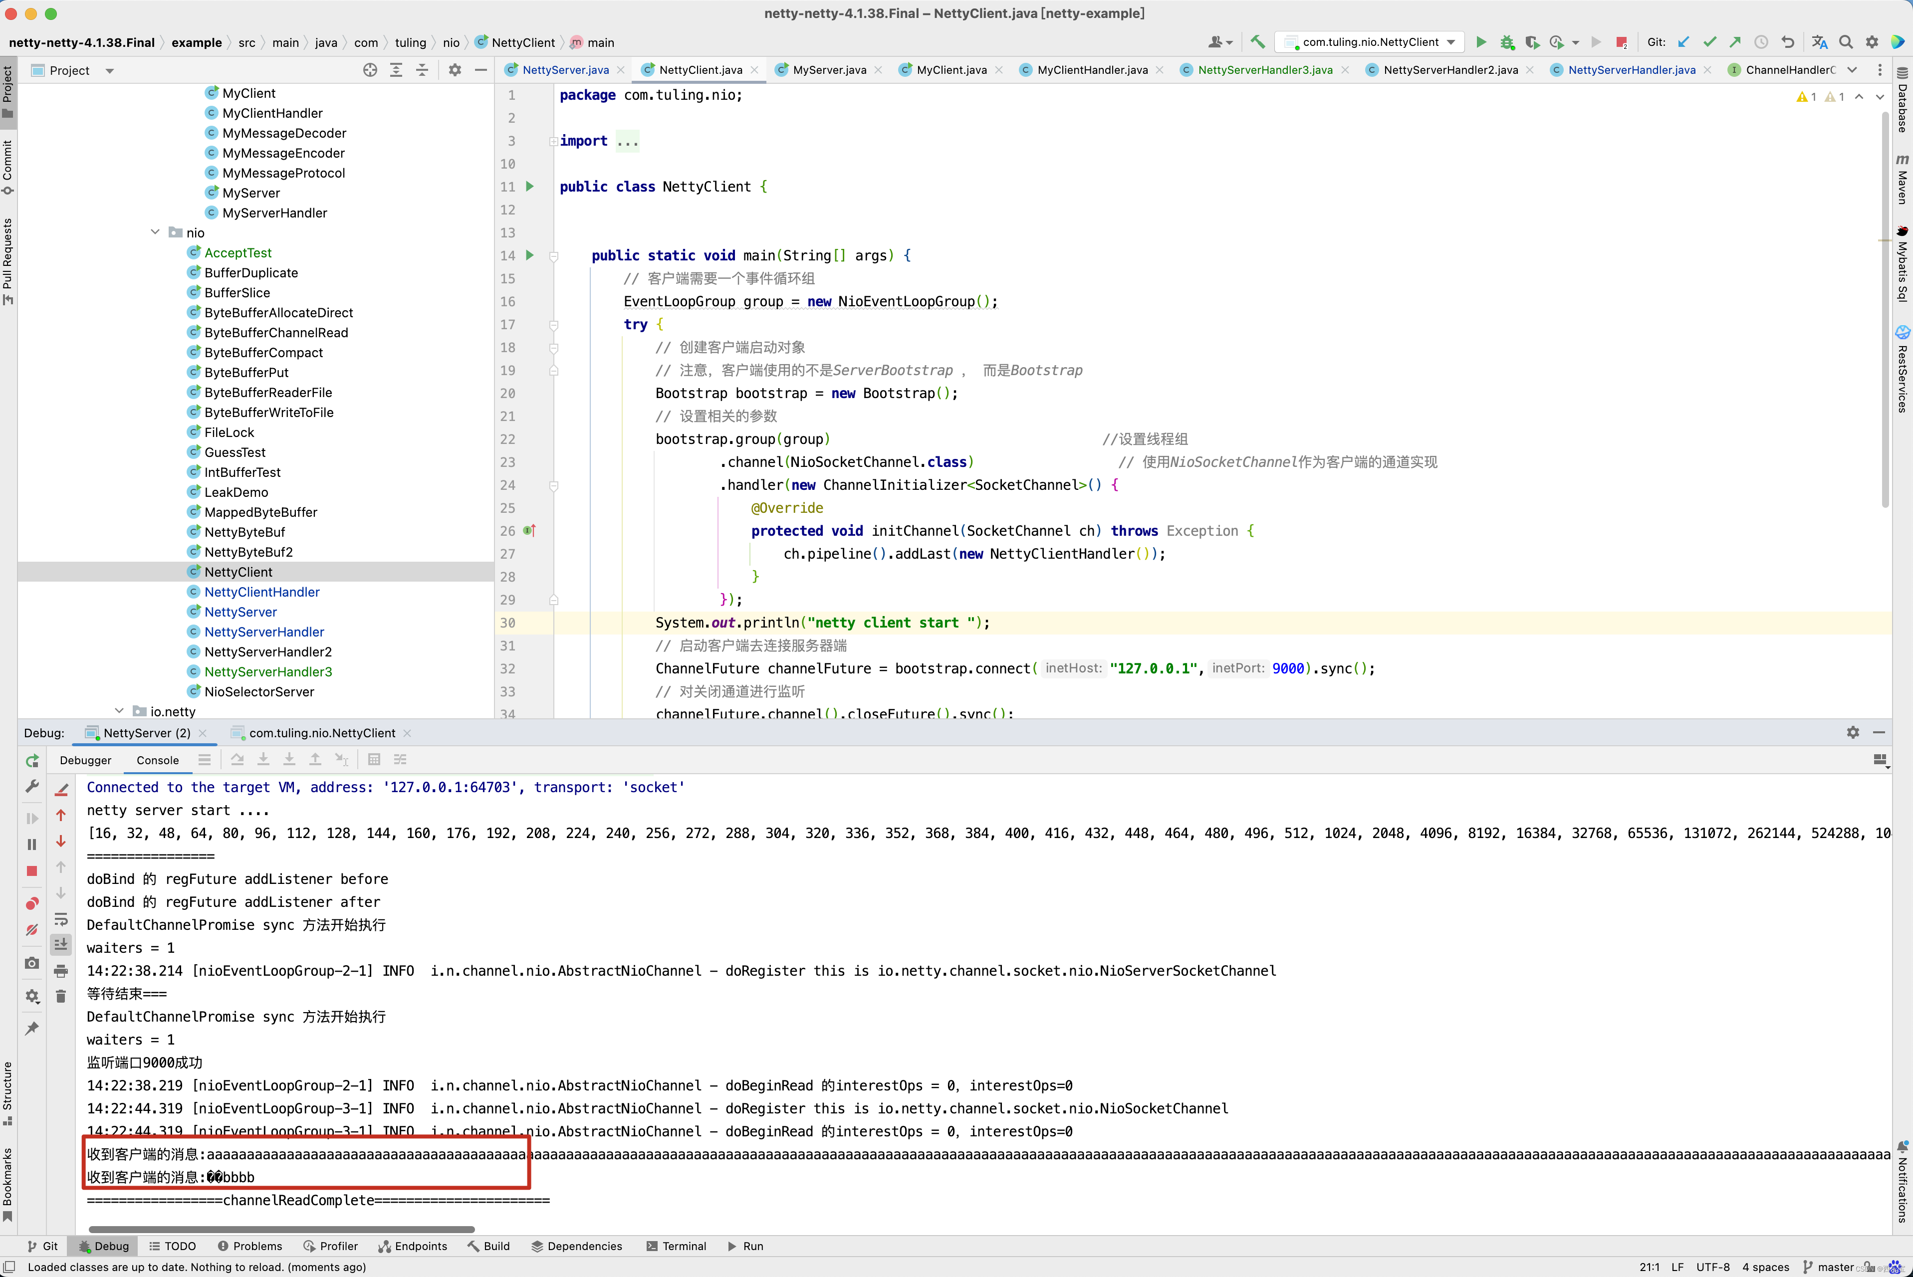Clear console output with trash icon
The height and width of the screenshot is (1277, 1913).
[61, 996]
